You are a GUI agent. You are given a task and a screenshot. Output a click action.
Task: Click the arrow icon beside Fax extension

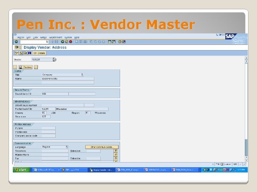click(x=116, y=158)
